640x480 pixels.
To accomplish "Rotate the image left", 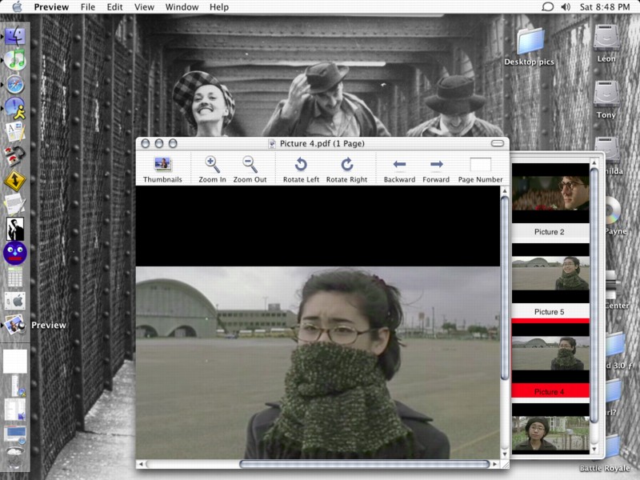I will [301, 165].
